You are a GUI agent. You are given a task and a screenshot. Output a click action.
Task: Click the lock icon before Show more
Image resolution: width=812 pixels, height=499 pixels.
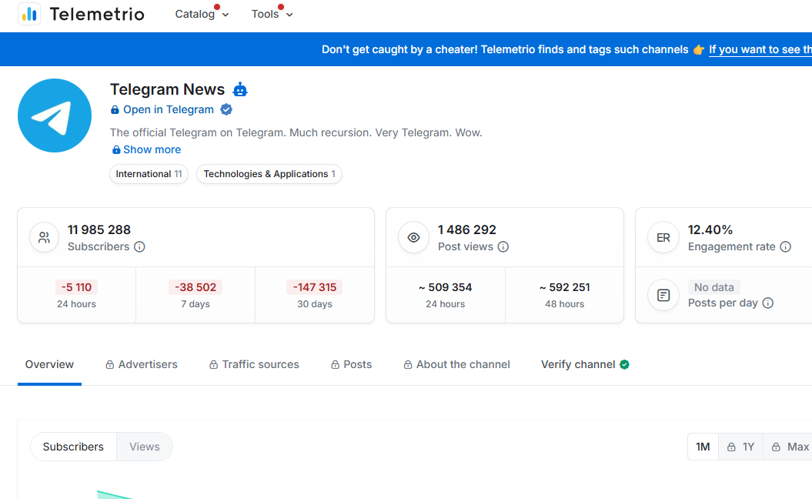[x=116, y=149]
